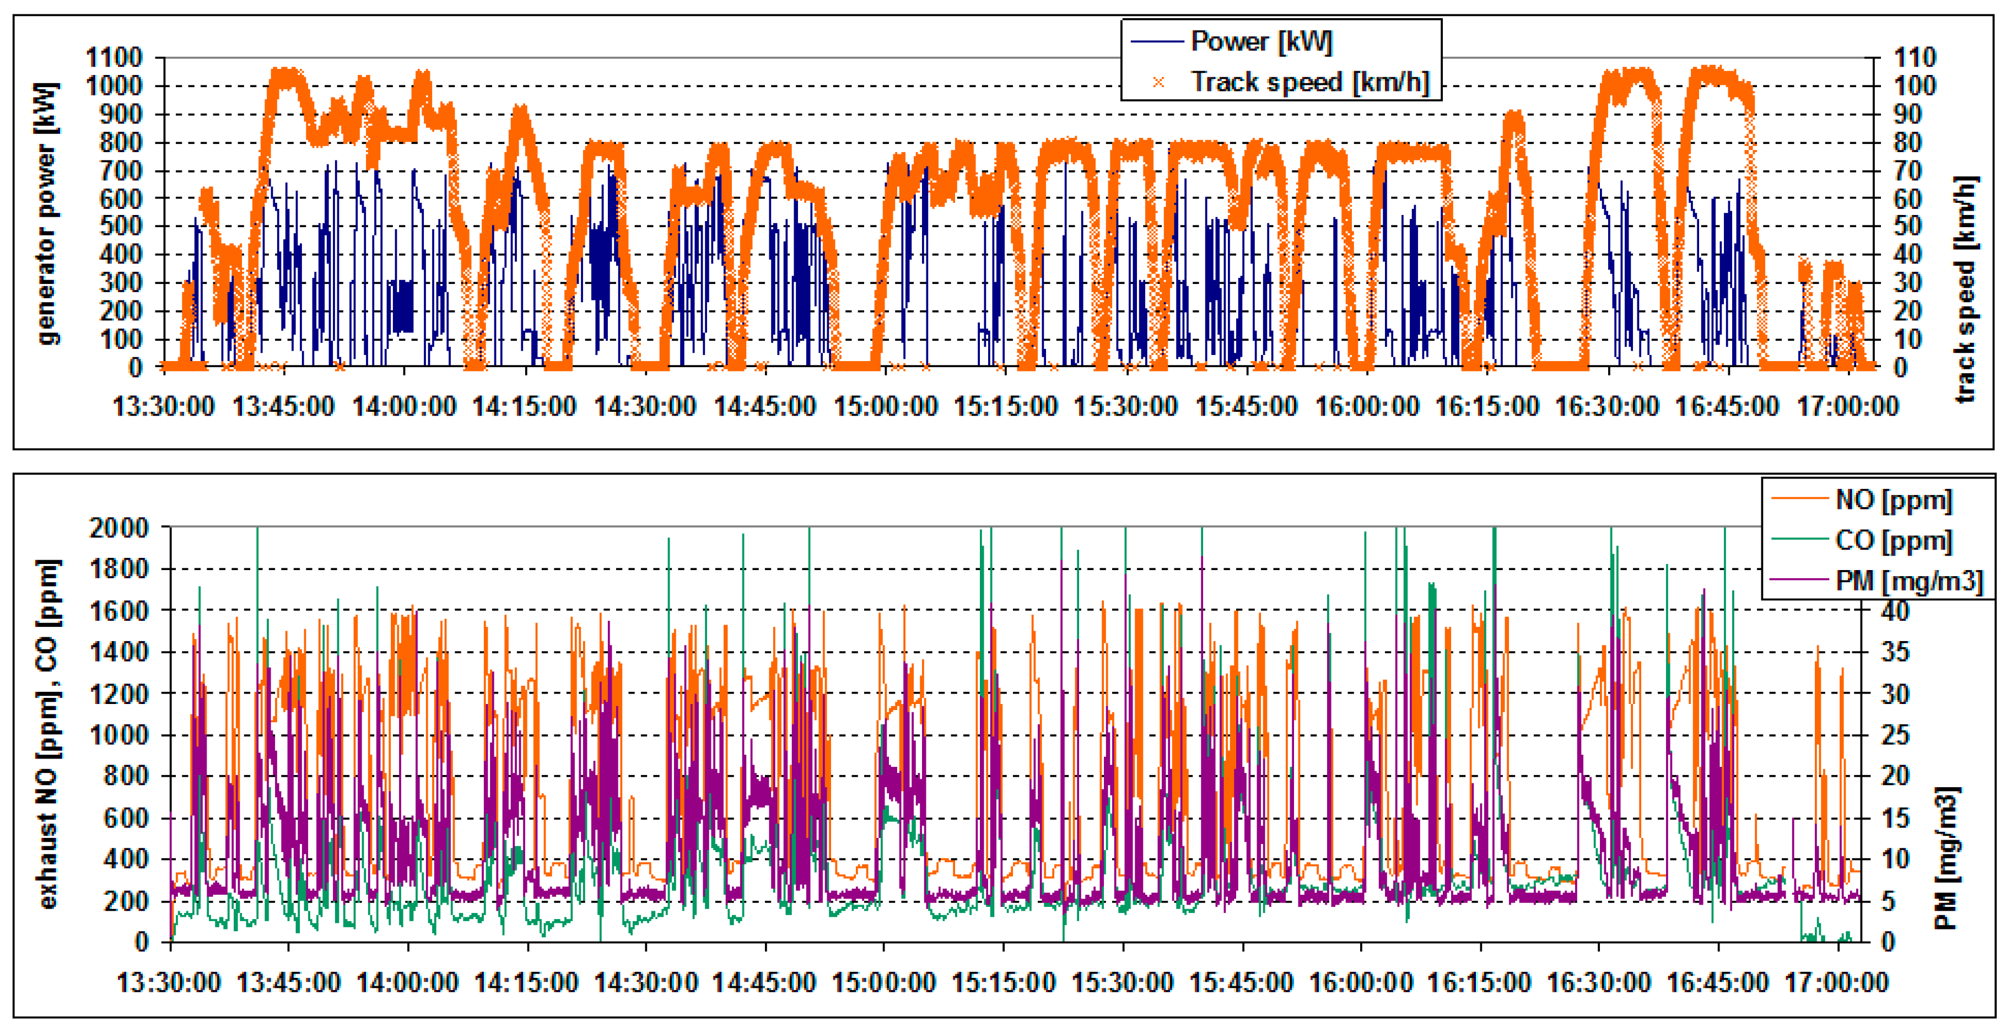
Task: Pick the blue Power line sample in legend
Action: [x=1157, y=42]
